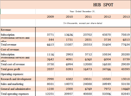Select the 'Cost of revenue:' row label
Viewport: 131px width, 96px height.
point(10,50)
